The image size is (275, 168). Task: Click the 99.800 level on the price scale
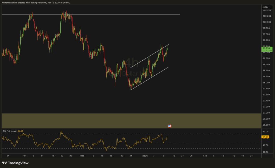pos(266,28)
